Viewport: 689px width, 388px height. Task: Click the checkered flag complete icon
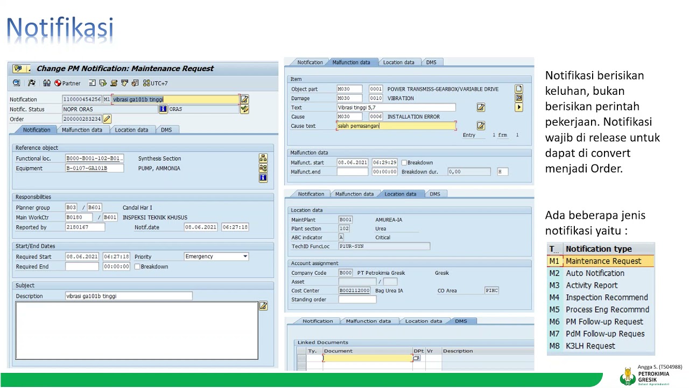coord(32,83)
